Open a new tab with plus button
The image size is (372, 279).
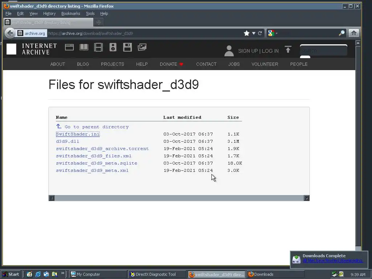click(99, 22)
